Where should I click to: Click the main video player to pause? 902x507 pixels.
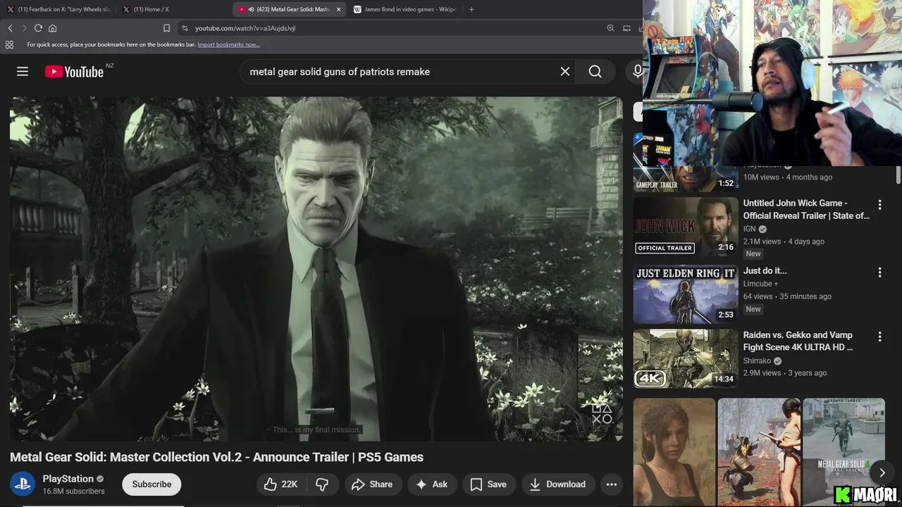pos(316,269)
